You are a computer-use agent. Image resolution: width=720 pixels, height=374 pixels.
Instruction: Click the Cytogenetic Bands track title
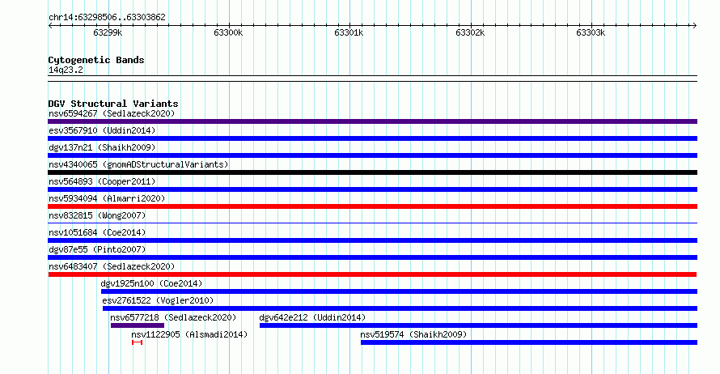[x=96, y=60]
